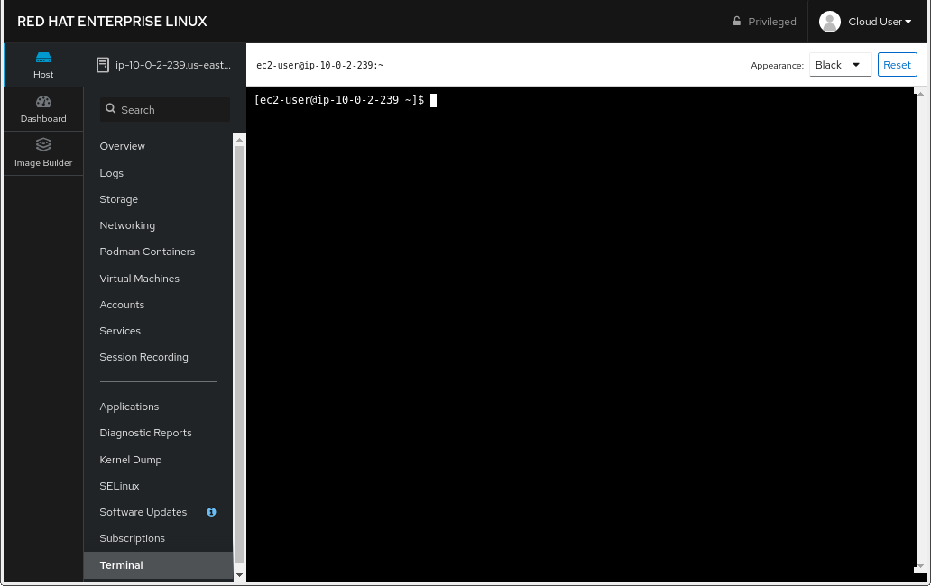The image size is (931, 586).
Task: Click sidebar scrollbar up arrow
Action: pos(239,140)
